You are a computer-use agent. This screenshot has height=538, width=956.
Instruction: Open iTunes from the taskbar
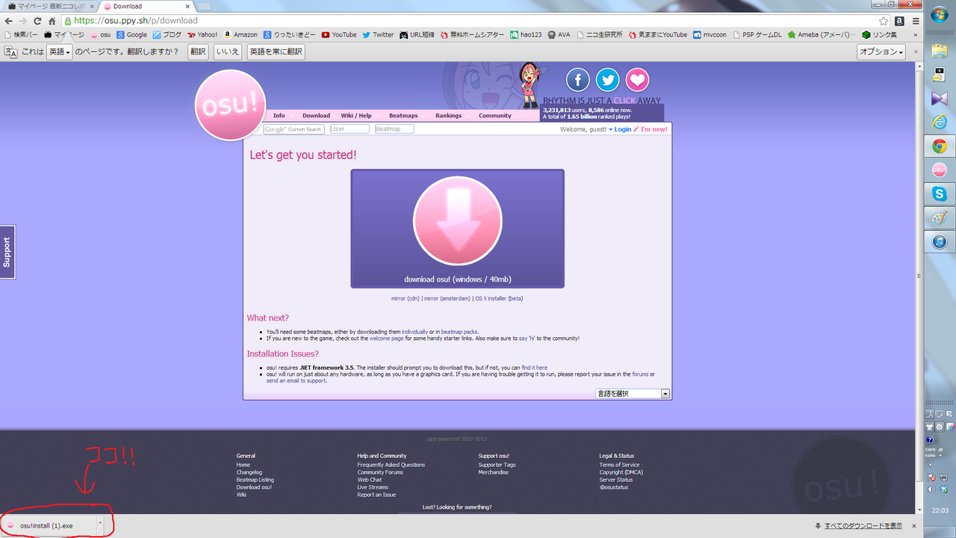(x=940, y=242)
